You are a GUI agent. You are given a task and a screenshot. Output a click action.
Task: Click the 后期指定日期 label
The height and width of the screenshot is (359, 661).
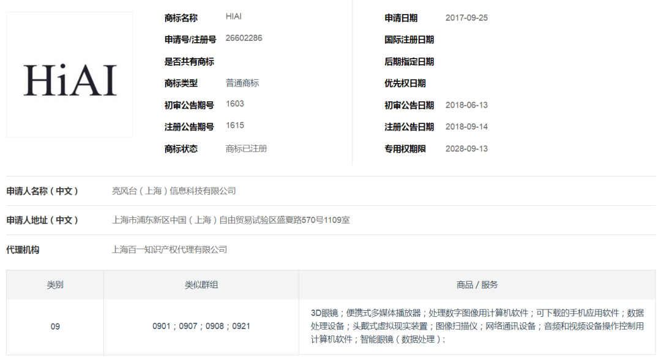(409, 62)
